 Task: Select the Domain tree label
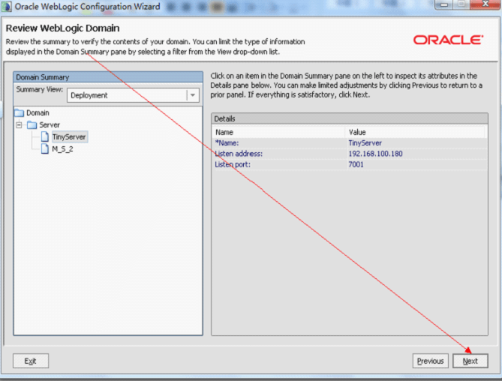tap(38, 113)
